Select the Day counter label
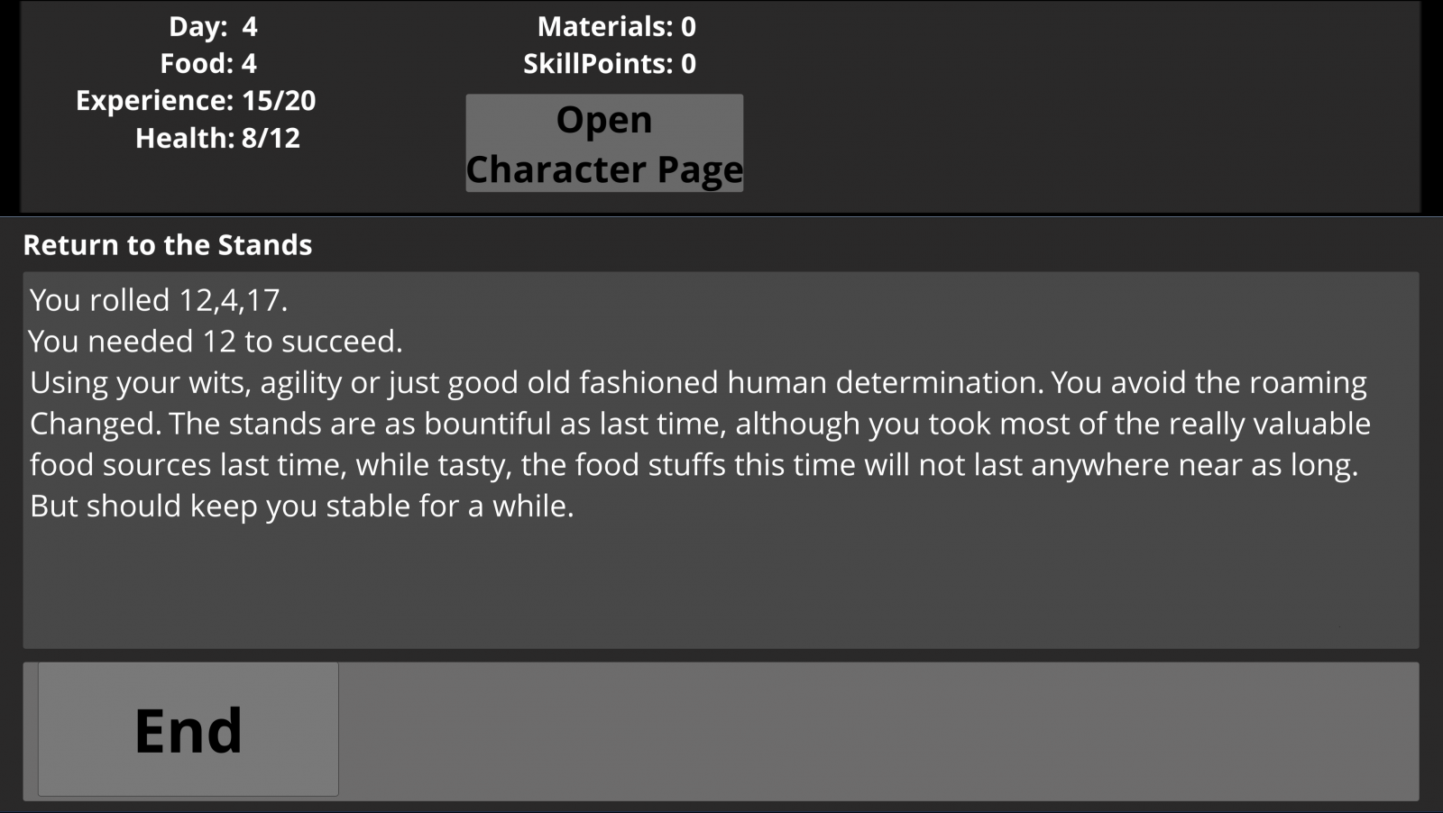 213,26
